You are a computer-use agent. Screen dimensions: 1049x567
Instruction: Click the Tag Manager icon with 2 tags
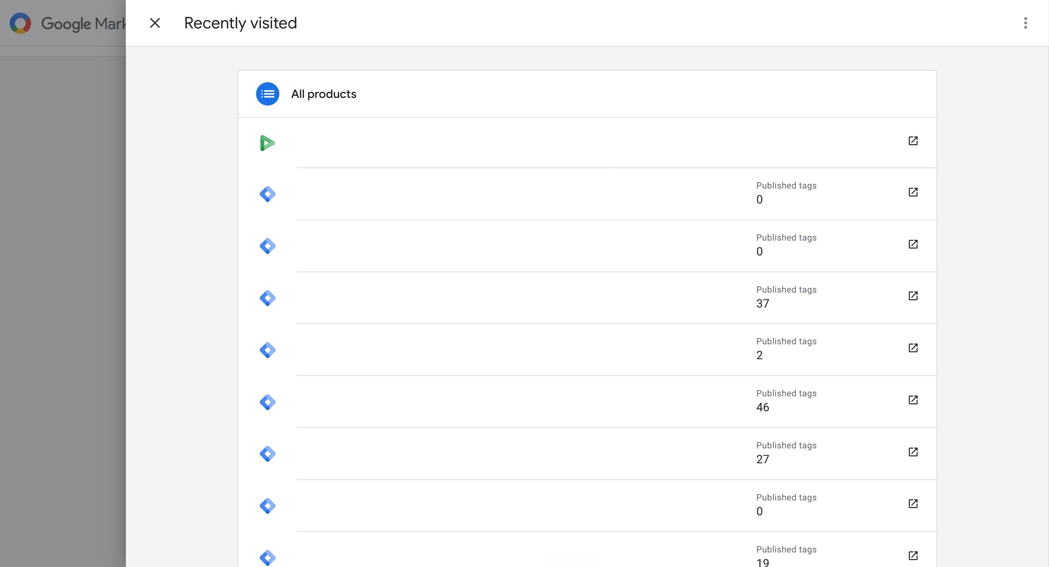click(x=268, y=350)
